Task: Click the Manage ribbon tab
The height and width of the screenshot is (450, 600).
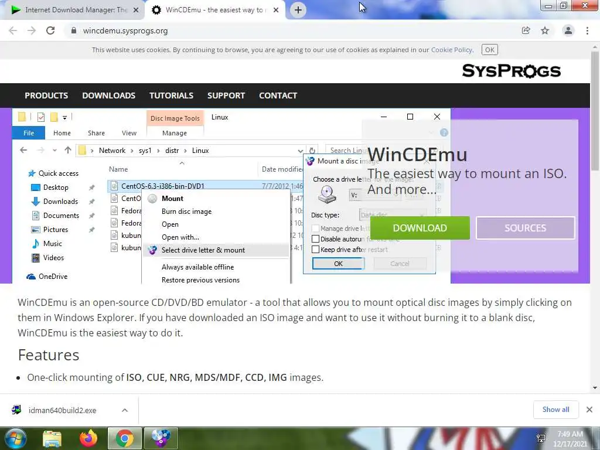Action: pos(175,133)
